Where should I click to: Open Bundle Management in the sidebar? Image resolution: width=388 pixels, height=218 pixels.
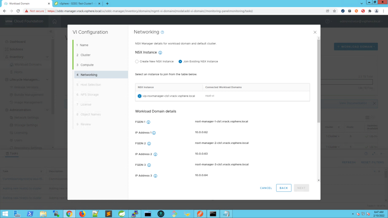29,95
